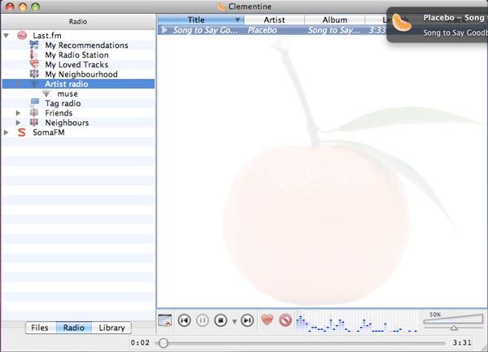Image resolution: width=488 pixels, height=352 pixels.
Task: Open the stop button dropdown arrow
Action: (x=235, y=321)
